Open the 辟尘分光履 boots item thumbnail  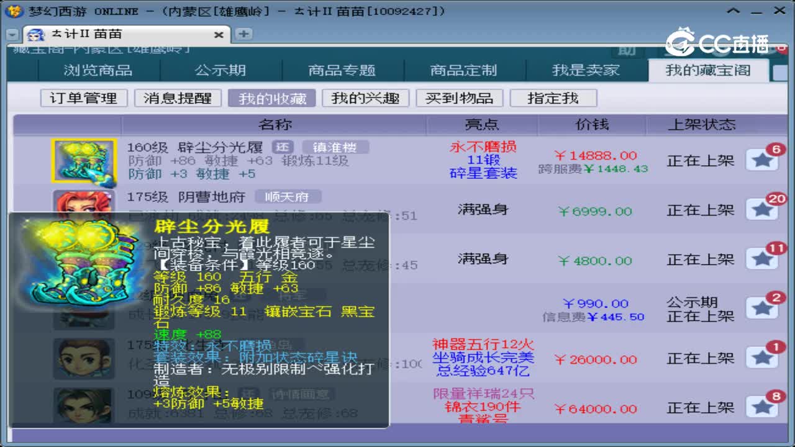click(84, 161)
